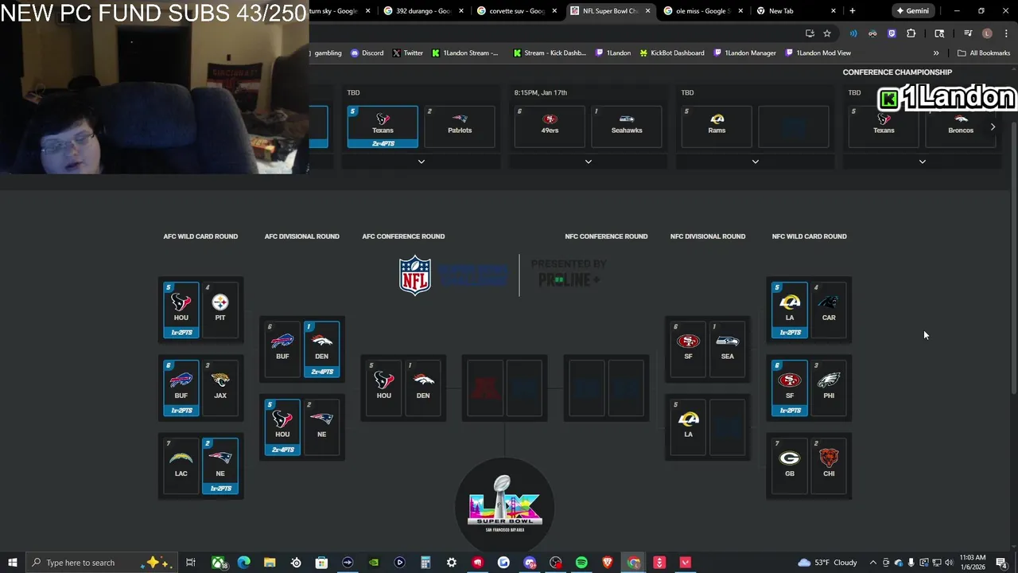Select DEN in AFC divisional bracket
This screenshot has width=1018, height=573.
click(x=321, y=349)
